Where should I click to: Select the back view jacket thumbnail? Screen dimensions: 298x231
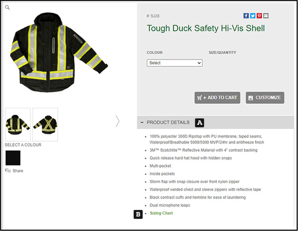point(45,124)
